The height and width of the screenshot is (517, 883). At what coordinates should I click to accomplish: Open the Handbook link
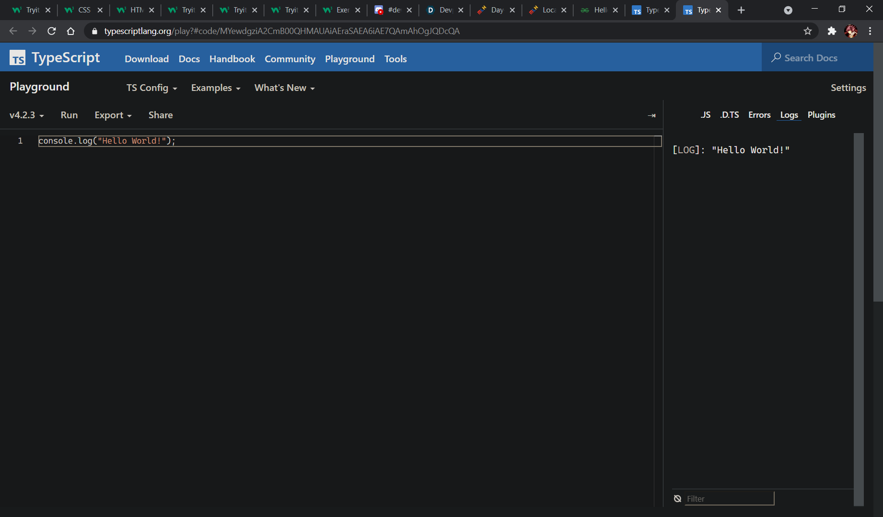tap(232, 59)
